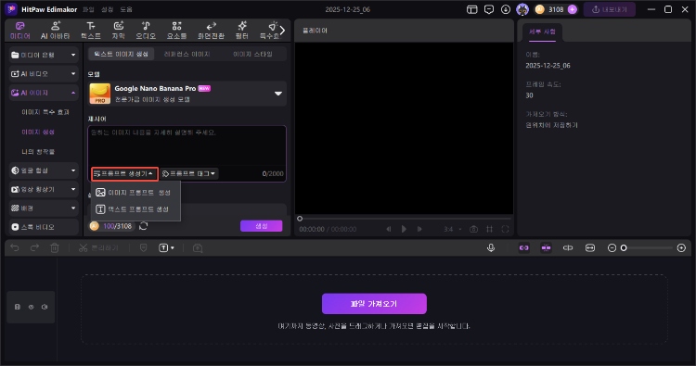Open the 텍스트 text tool
Image resolution: width=696 pixels, height=366 pixels.
tap(91, 31)
